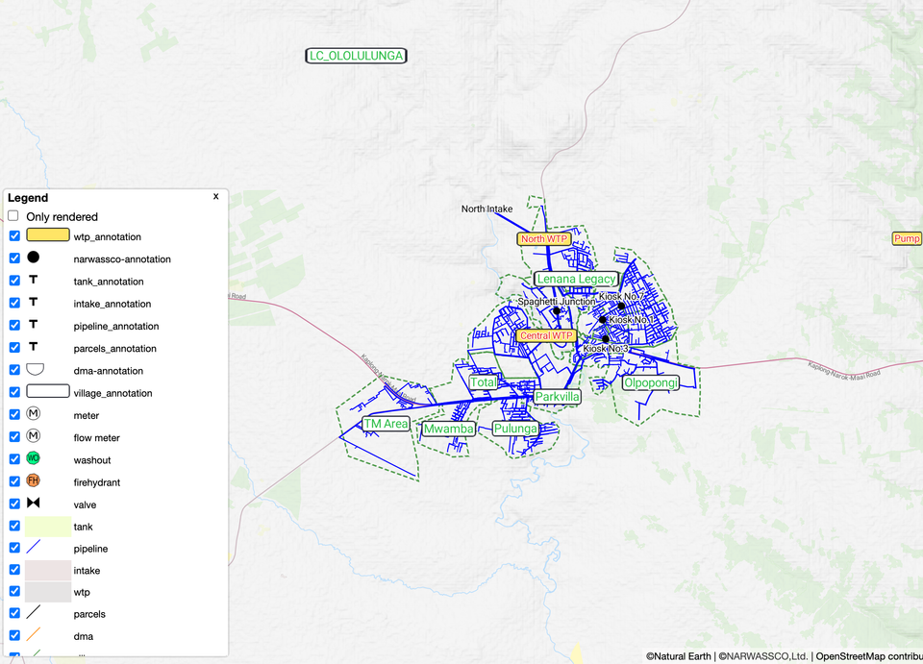Click the flow meter legend icon
The width and height of the screenshot is (923, 664).
click(x=34, y=436)
